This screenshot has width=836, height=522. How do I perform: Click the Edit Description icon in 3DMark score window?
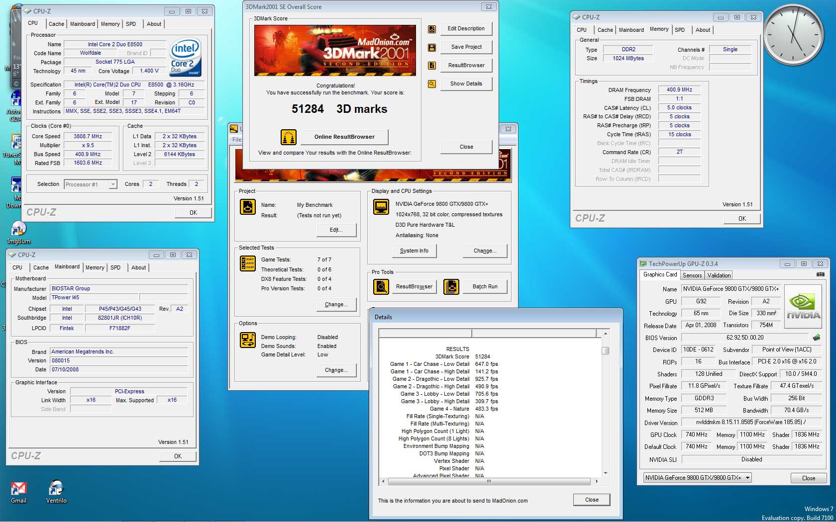[432, 29]
